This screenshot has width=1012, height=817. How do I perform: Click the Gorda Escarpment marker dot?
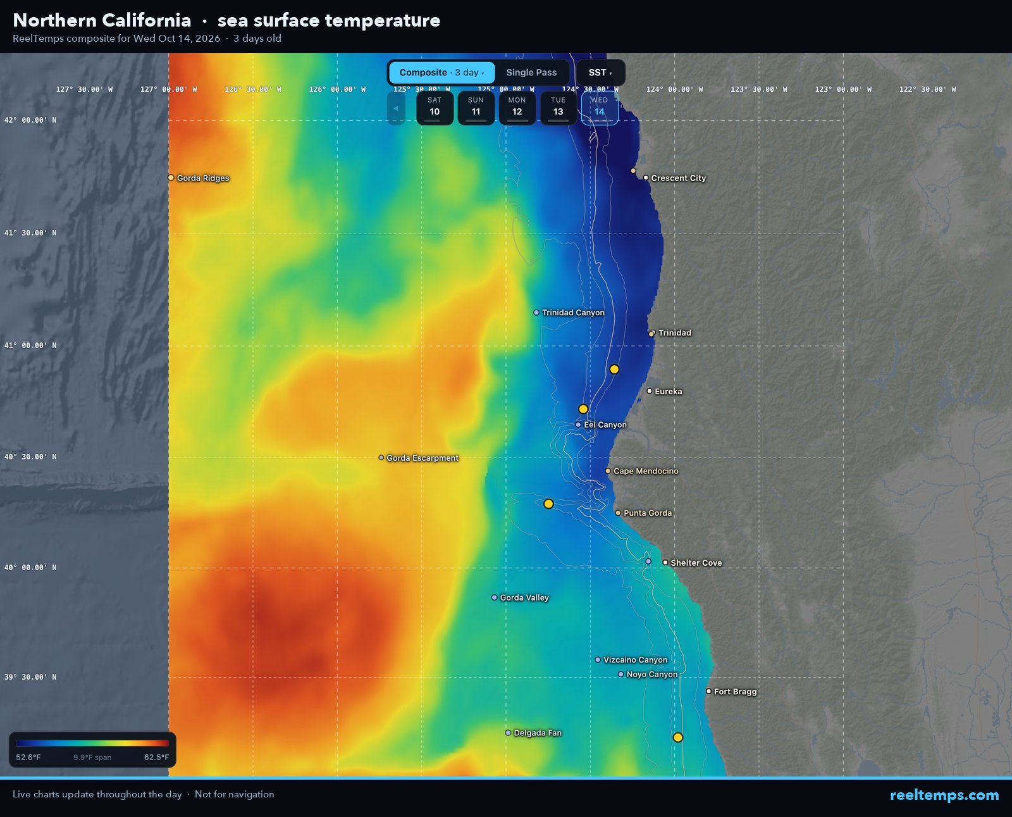[x=381, y=458]
